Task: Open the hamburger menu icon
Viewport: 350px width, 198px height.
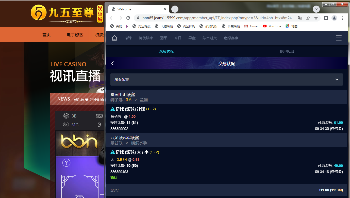Action: tap(339, 38)
